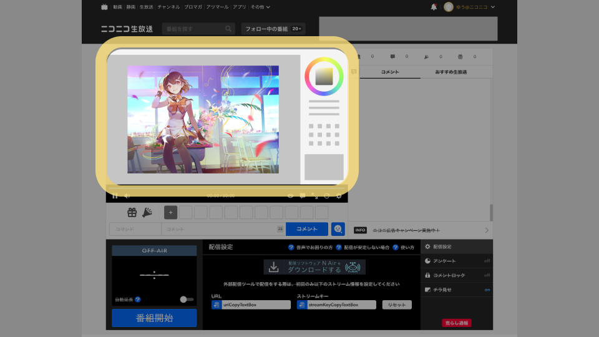599x337 pixels.
Task: Open the user account dropdown arrow
Action: click(493, 7)
